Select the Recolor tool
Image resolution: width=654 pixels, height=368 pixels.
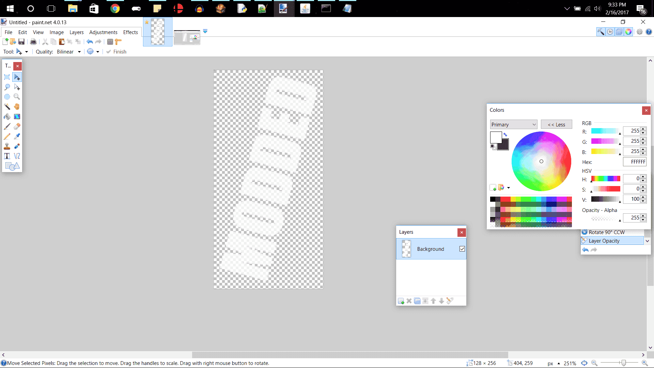coord(17,146)
